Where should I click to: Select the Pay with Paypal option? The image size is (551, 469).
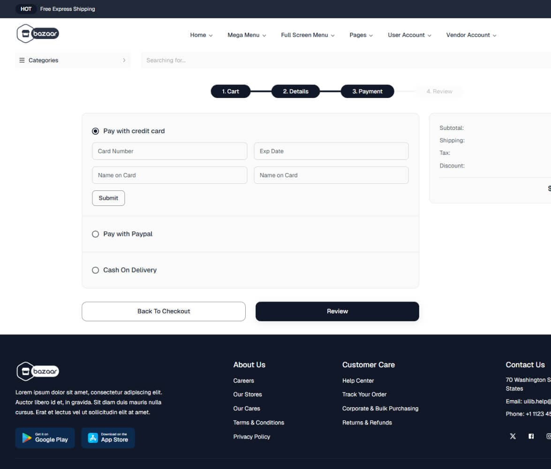pos(95,234)
